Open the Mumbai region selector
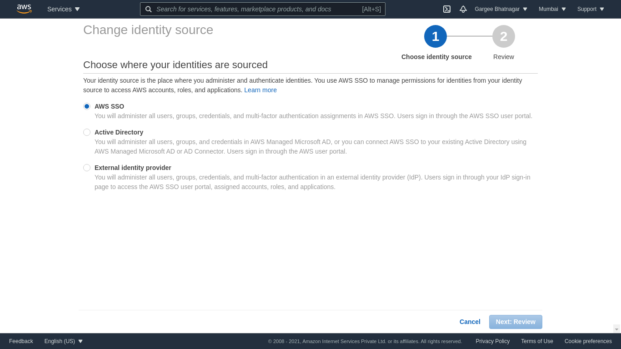The width and height of the screenshot is (621, 349). tap(552, 9)
